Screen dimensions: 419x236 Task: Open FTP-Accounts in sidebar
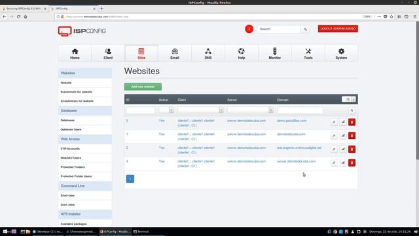[x=70, y=149]
